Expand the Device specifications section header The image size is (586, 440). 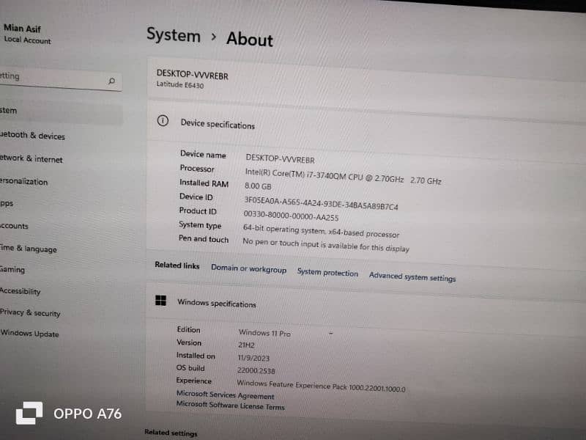click(218, 125)
